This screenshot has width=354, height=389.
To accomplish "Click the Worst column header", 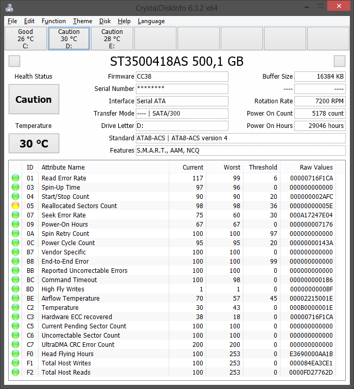I will 224,167.
